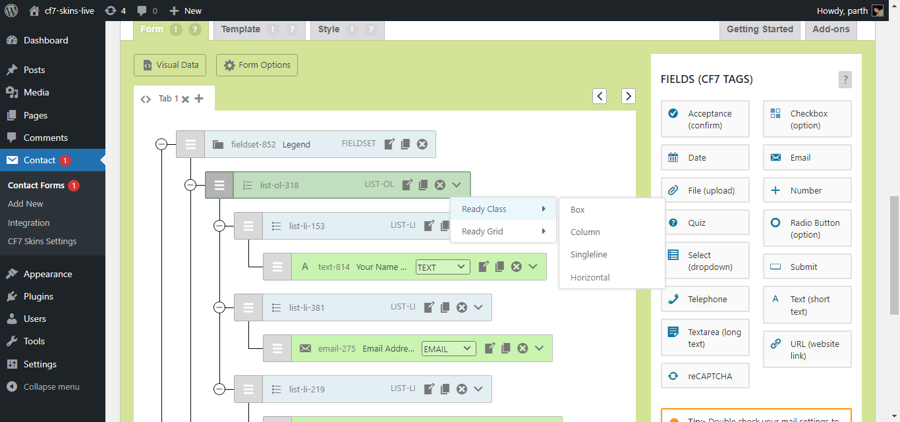Select Column from Ready Class submenu
This screenshot has width=900, height=422.
tap(585, 232)
